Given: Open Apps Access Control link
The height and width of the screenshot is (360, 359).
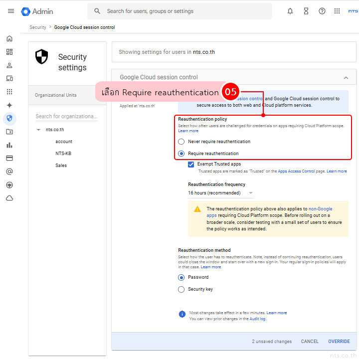Looking at the screenshot, I should [296, 171].
